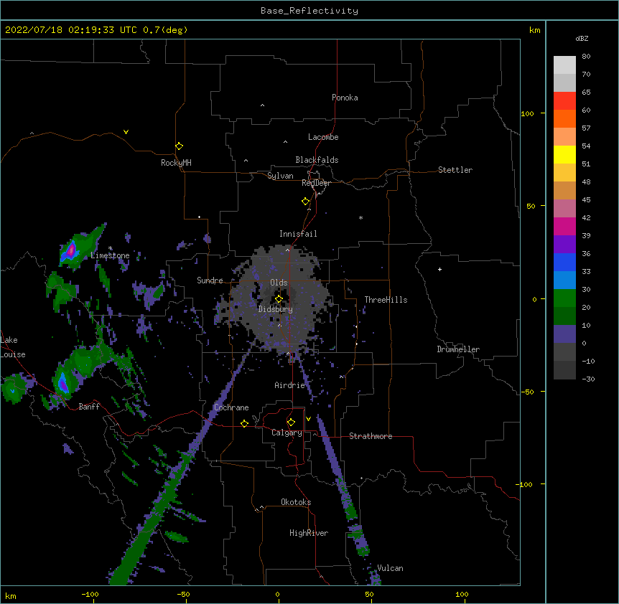The width and height of the screenshot is (619, 604).
Task: Click the Blackfalds city label
Action: (x=317, y=160)
